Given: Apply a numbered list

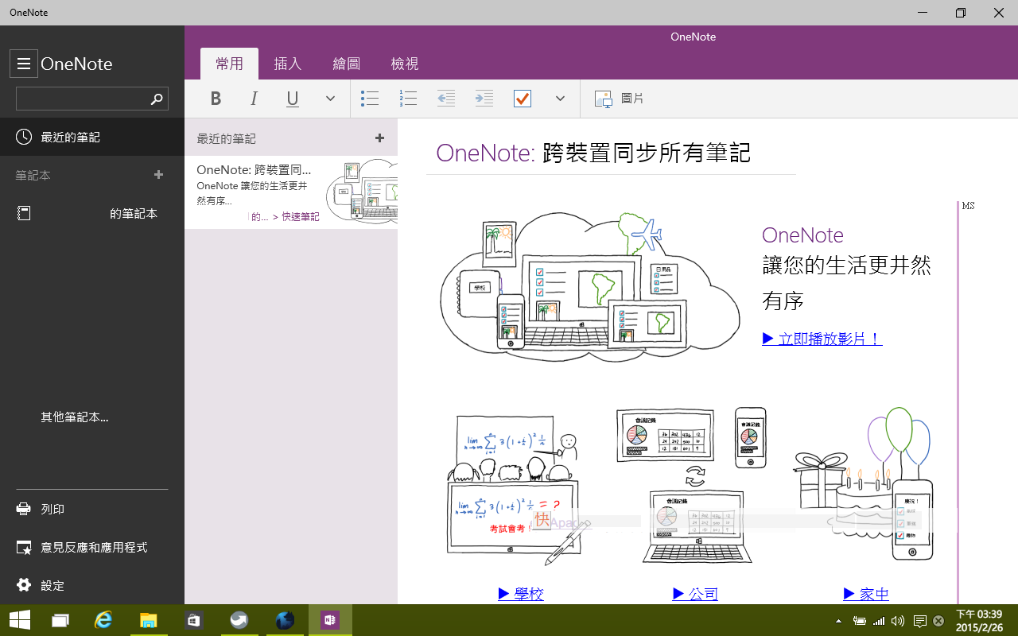Looking at the screenshot, I should coord(408,99).
